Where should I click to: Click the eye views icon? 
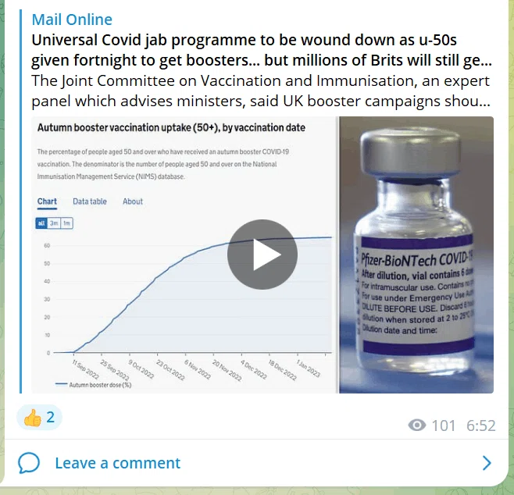point(417,426)
